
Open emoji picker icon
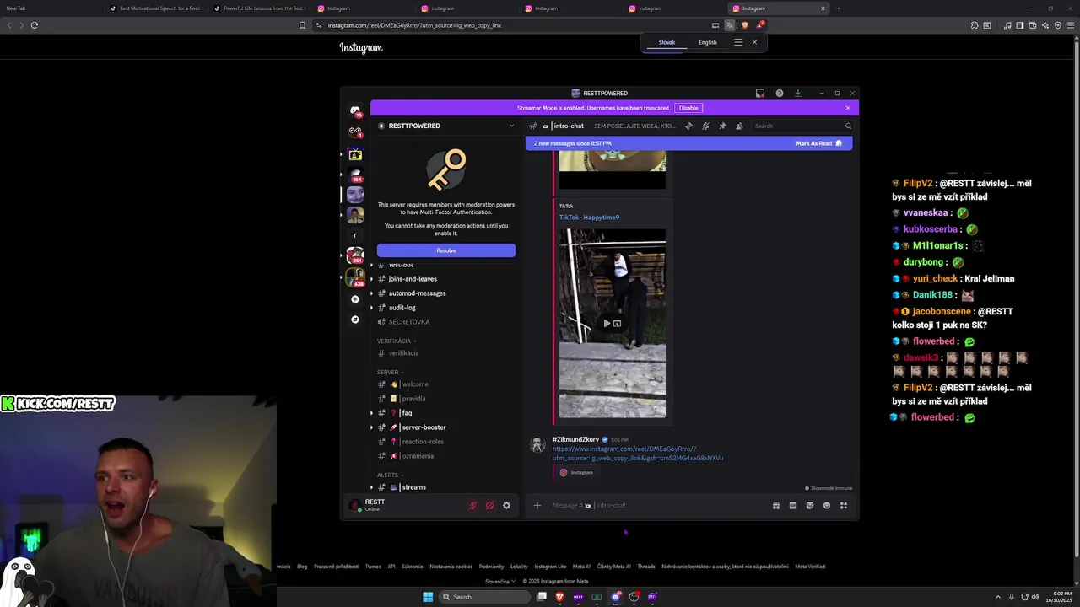click(826, 505)
